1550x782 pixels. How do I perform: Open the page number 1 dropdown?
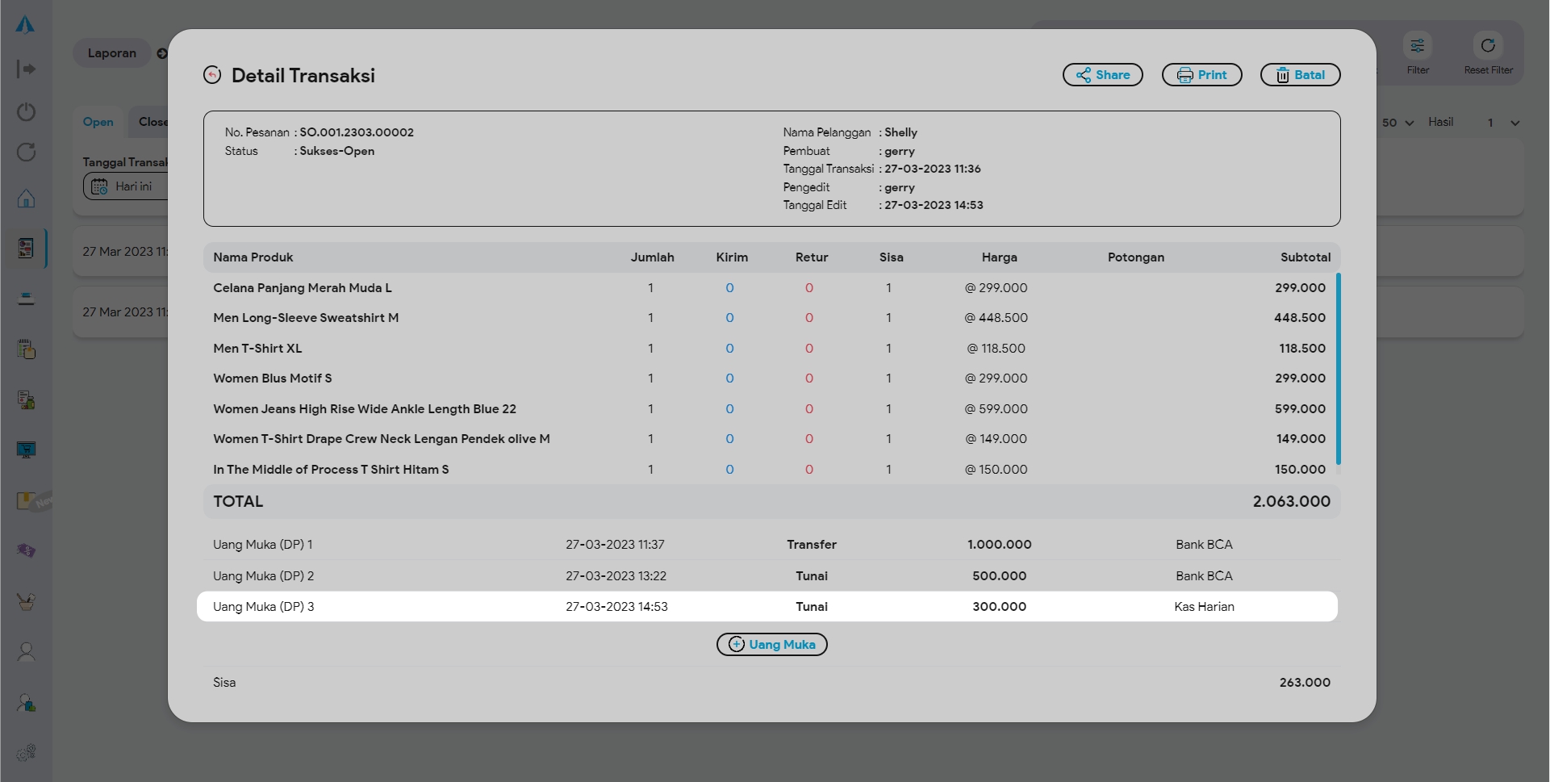pyautogui.click(x=1503, y=123)
